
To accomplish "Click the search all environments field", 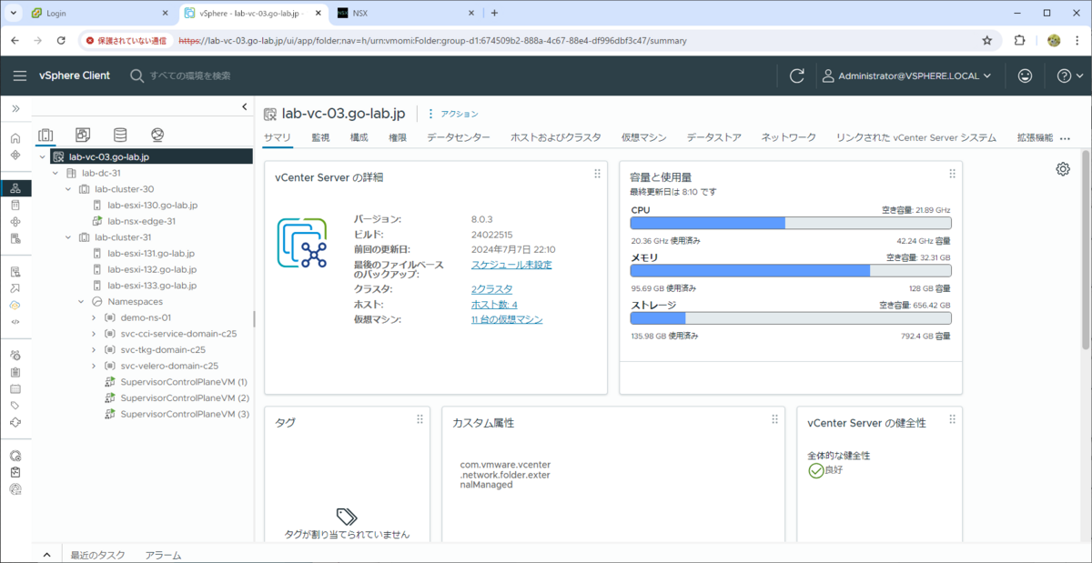I will coord(190,75).
